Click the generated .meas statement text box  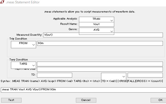83,90
